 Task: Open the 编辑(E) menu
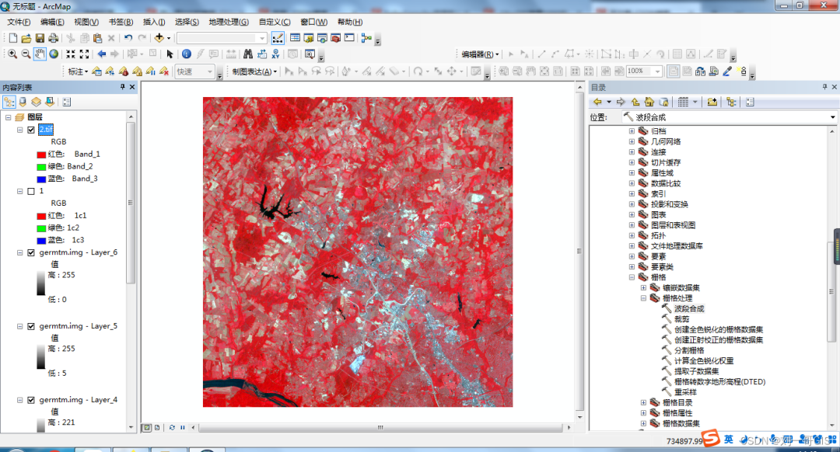[52, 22]
